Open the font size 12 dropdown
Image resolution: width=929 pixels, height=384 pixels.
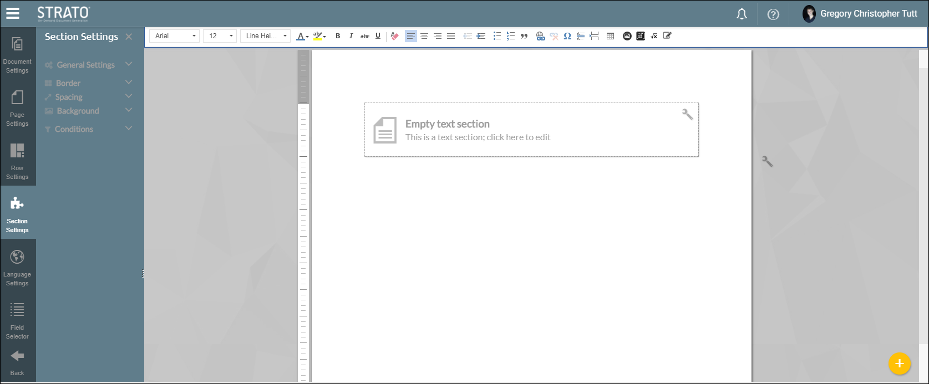pyautogui.click(x=220, y=36)
